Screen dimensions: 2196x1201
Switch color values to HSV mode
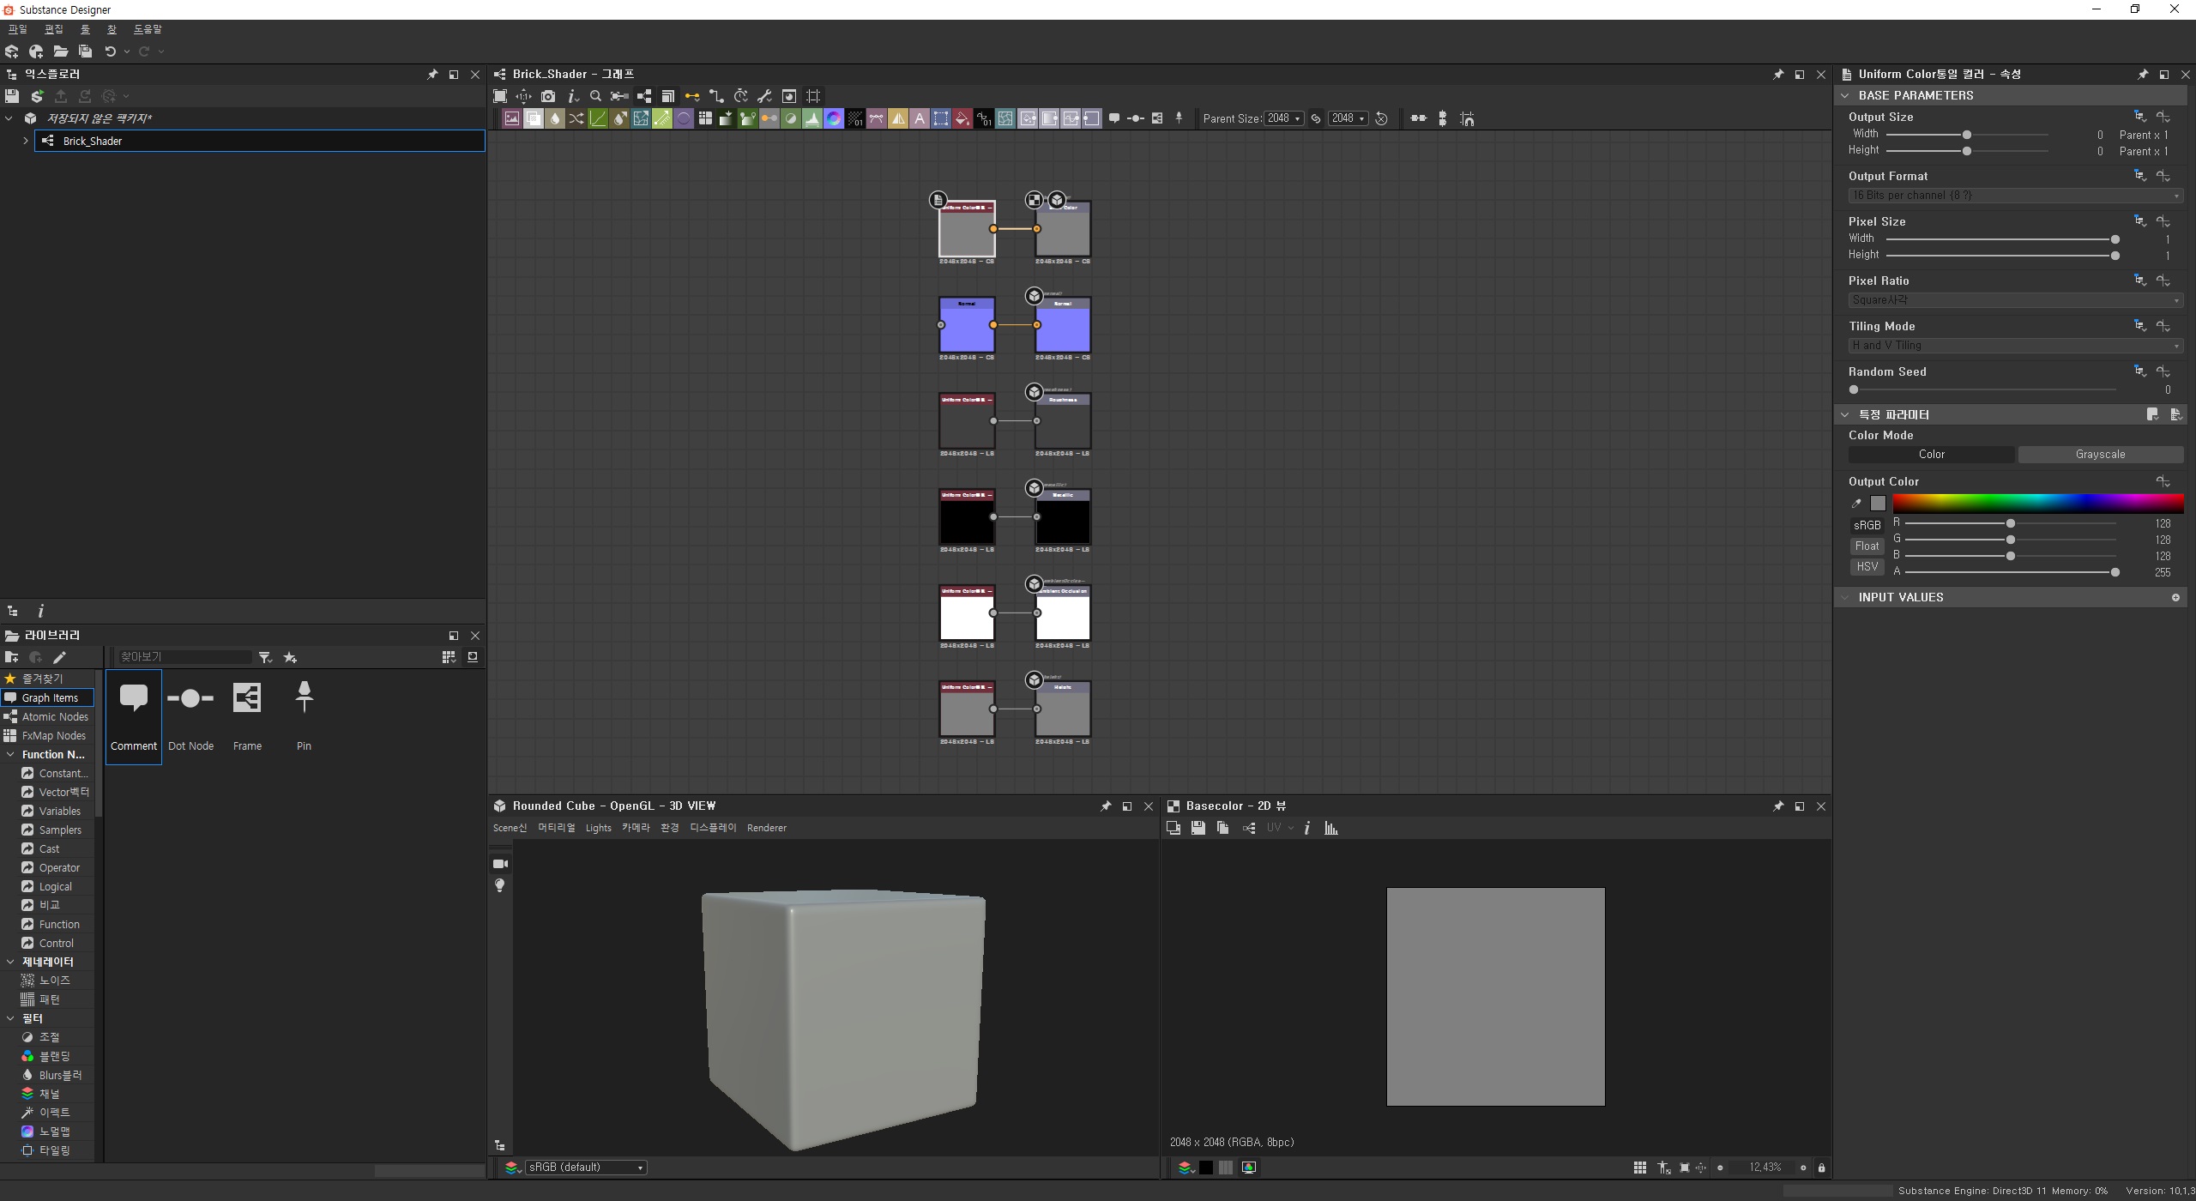pyautogui.click(x=1867, y=567)
